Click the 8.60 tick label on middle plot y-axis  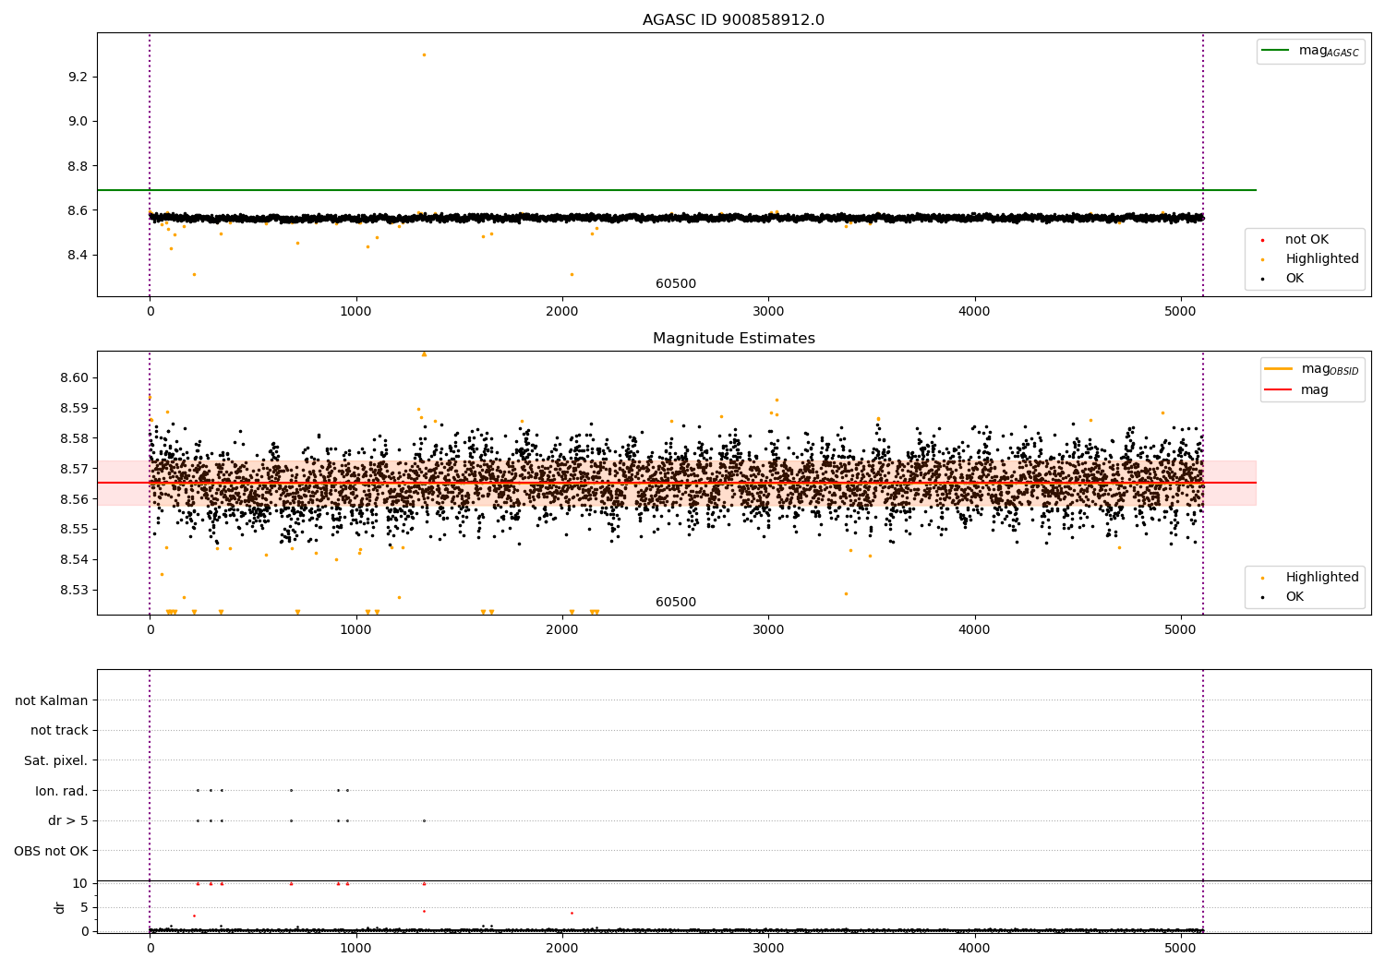pos(74,378)
